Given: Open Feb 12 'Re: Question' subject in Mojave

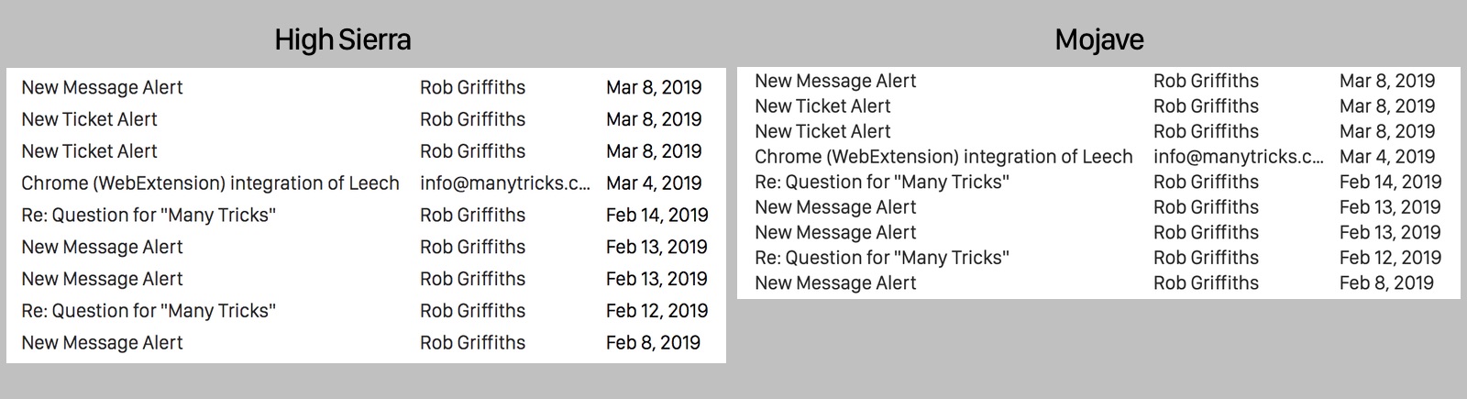Looking at the screenshot, I should point(882,258).
